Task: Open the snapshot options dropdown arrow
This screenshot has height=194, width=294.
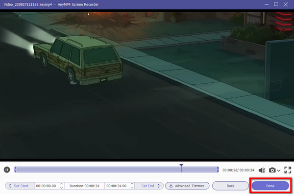Action: pos(279,170)
